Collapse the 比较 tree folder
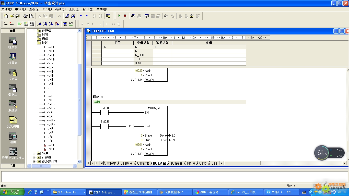 pos(34,43)
